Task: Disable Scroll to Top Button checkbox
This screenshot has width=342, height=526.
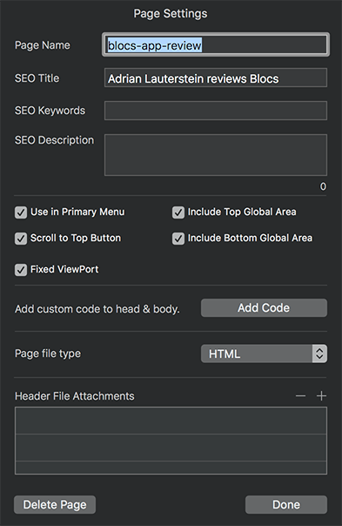Action: click(x=21, y=239)
